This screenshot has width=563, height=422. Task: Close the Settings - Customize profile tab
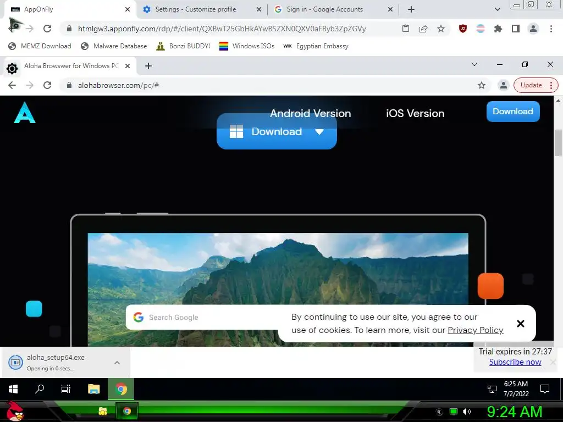pos(259,9)
